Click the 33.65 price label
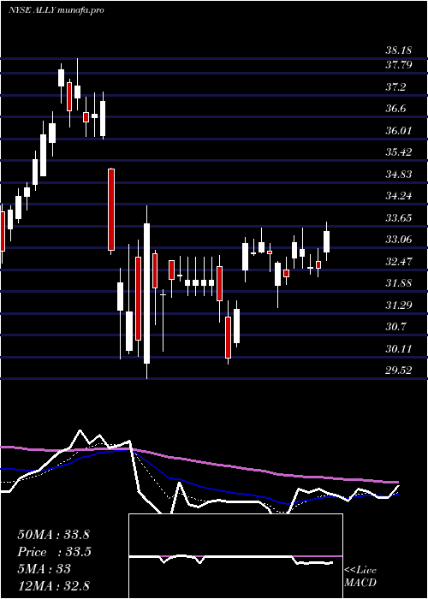 (398, 218)
